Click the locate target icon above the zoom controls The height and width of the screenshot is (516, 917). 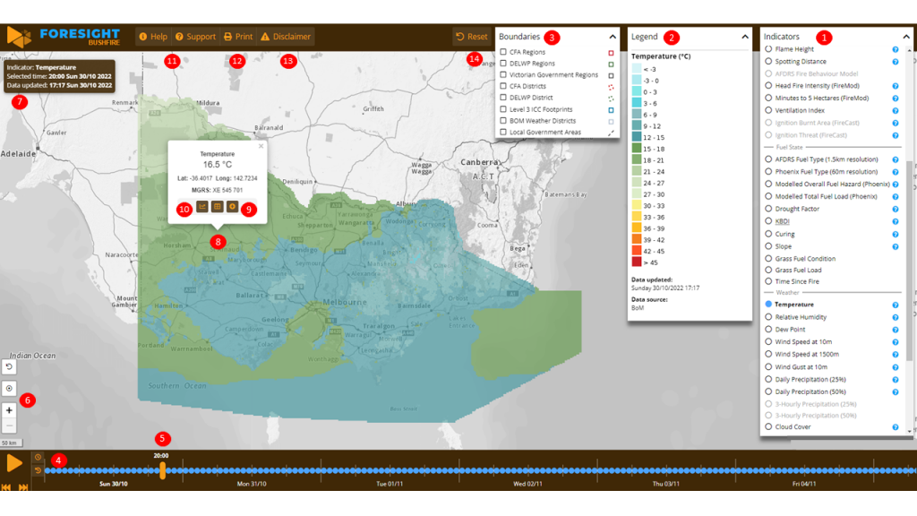coord(9,388)
